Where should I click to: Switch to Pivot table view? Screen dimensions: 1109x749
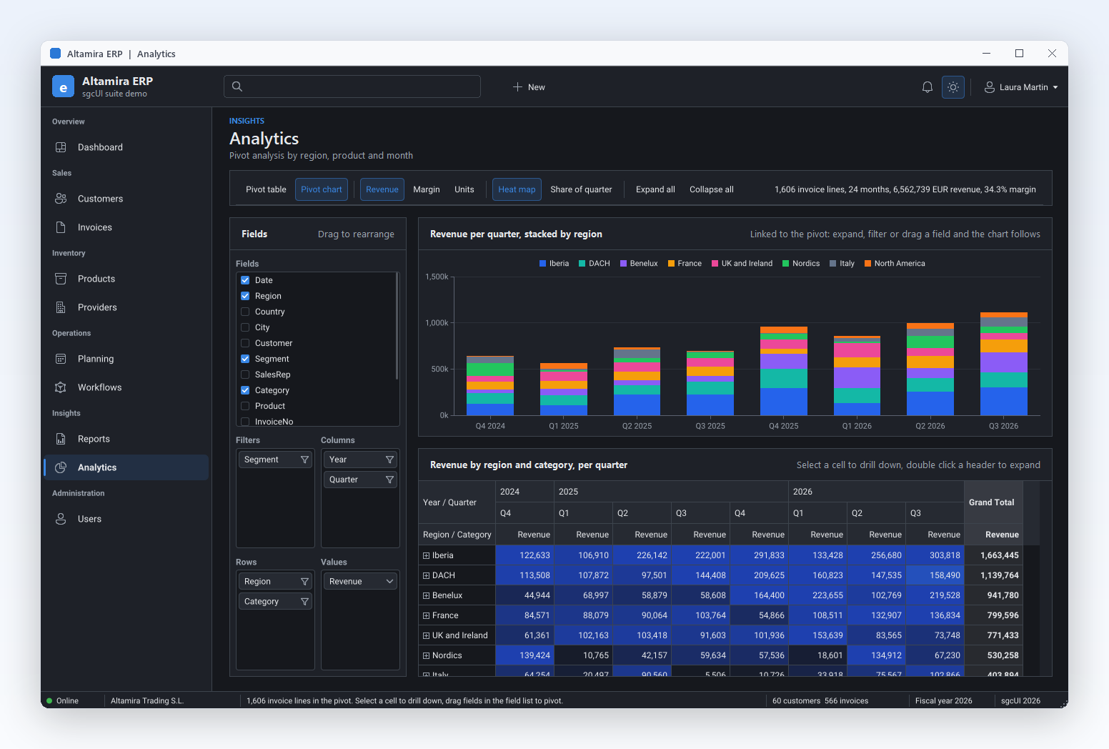click(266, 189)
